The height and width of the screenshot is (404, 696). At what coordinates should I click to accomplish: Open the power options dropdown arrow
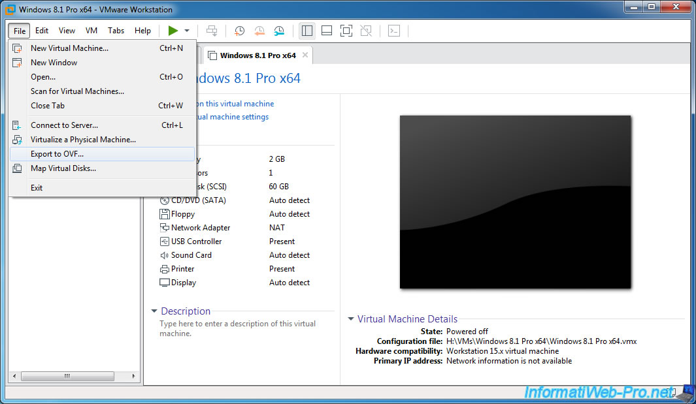(187, 31)
